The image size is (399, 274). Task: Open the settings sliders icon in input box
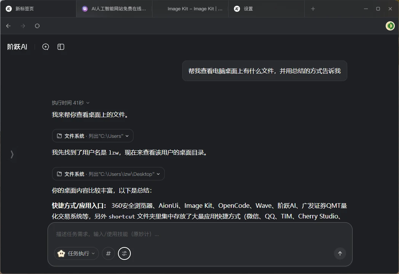tap(124, 253)
